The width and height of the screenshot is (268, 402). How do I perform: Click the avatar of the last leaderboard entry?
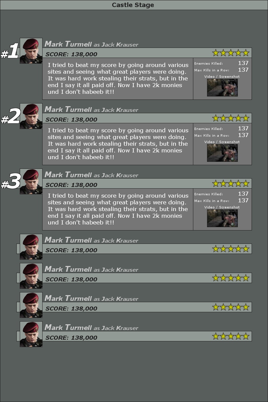coord(31,334)
